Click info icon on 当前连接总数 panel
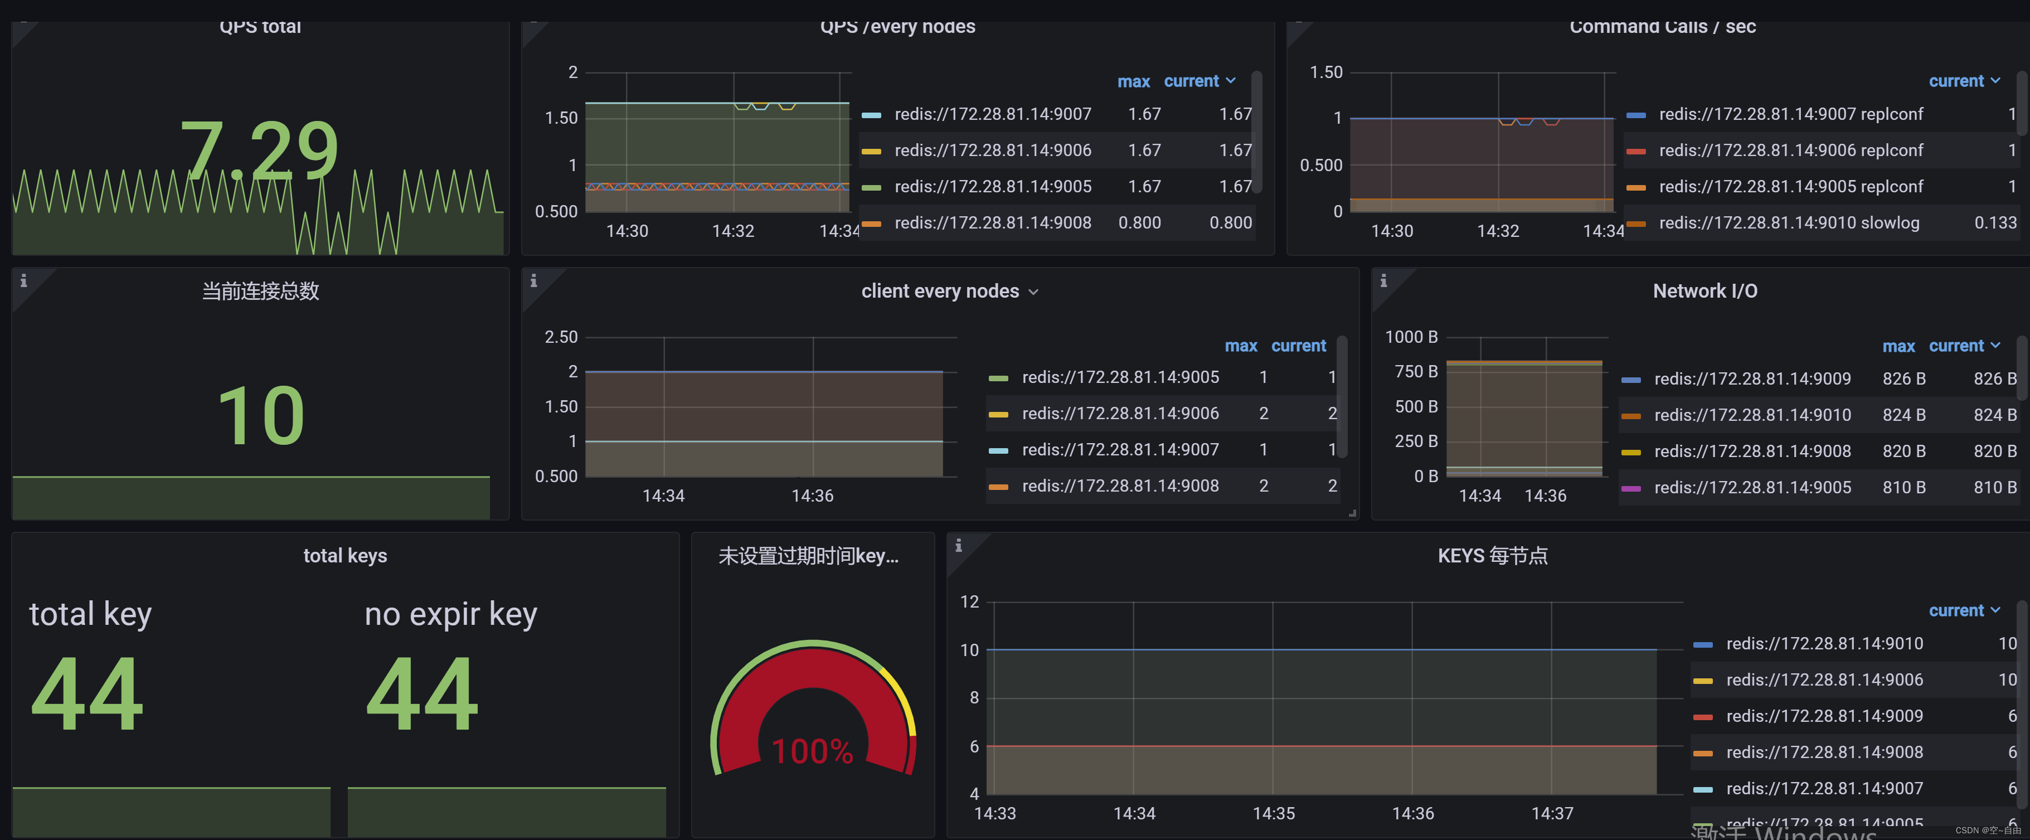The image size is (2030, 840). pyautogui.click(x=23, y=280)
